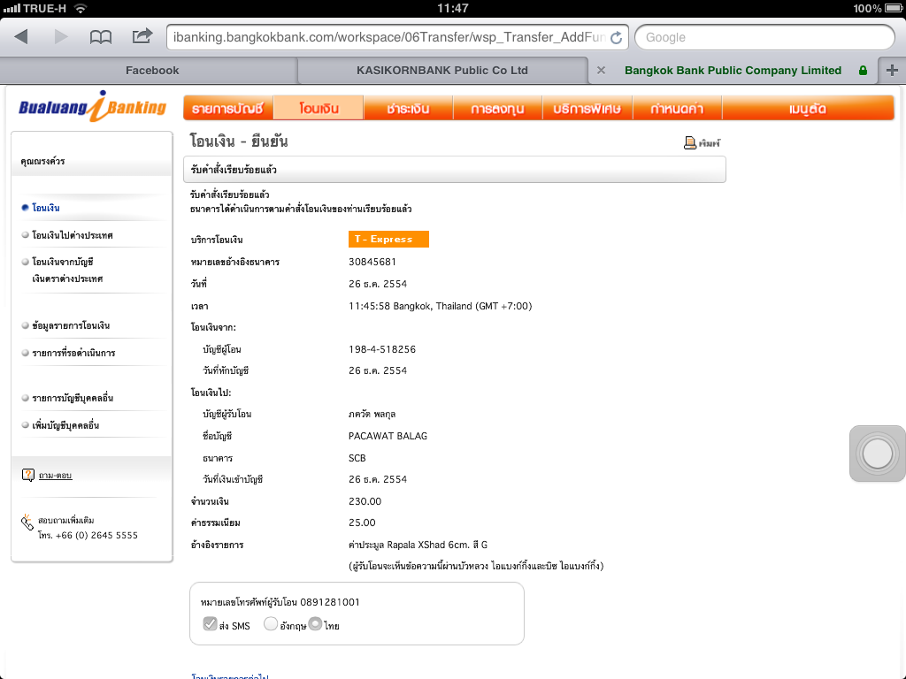Select the อังกฤษ language radio button
Image resolution: width=906 pixels, height=679 pixels.
pos(271,624)
